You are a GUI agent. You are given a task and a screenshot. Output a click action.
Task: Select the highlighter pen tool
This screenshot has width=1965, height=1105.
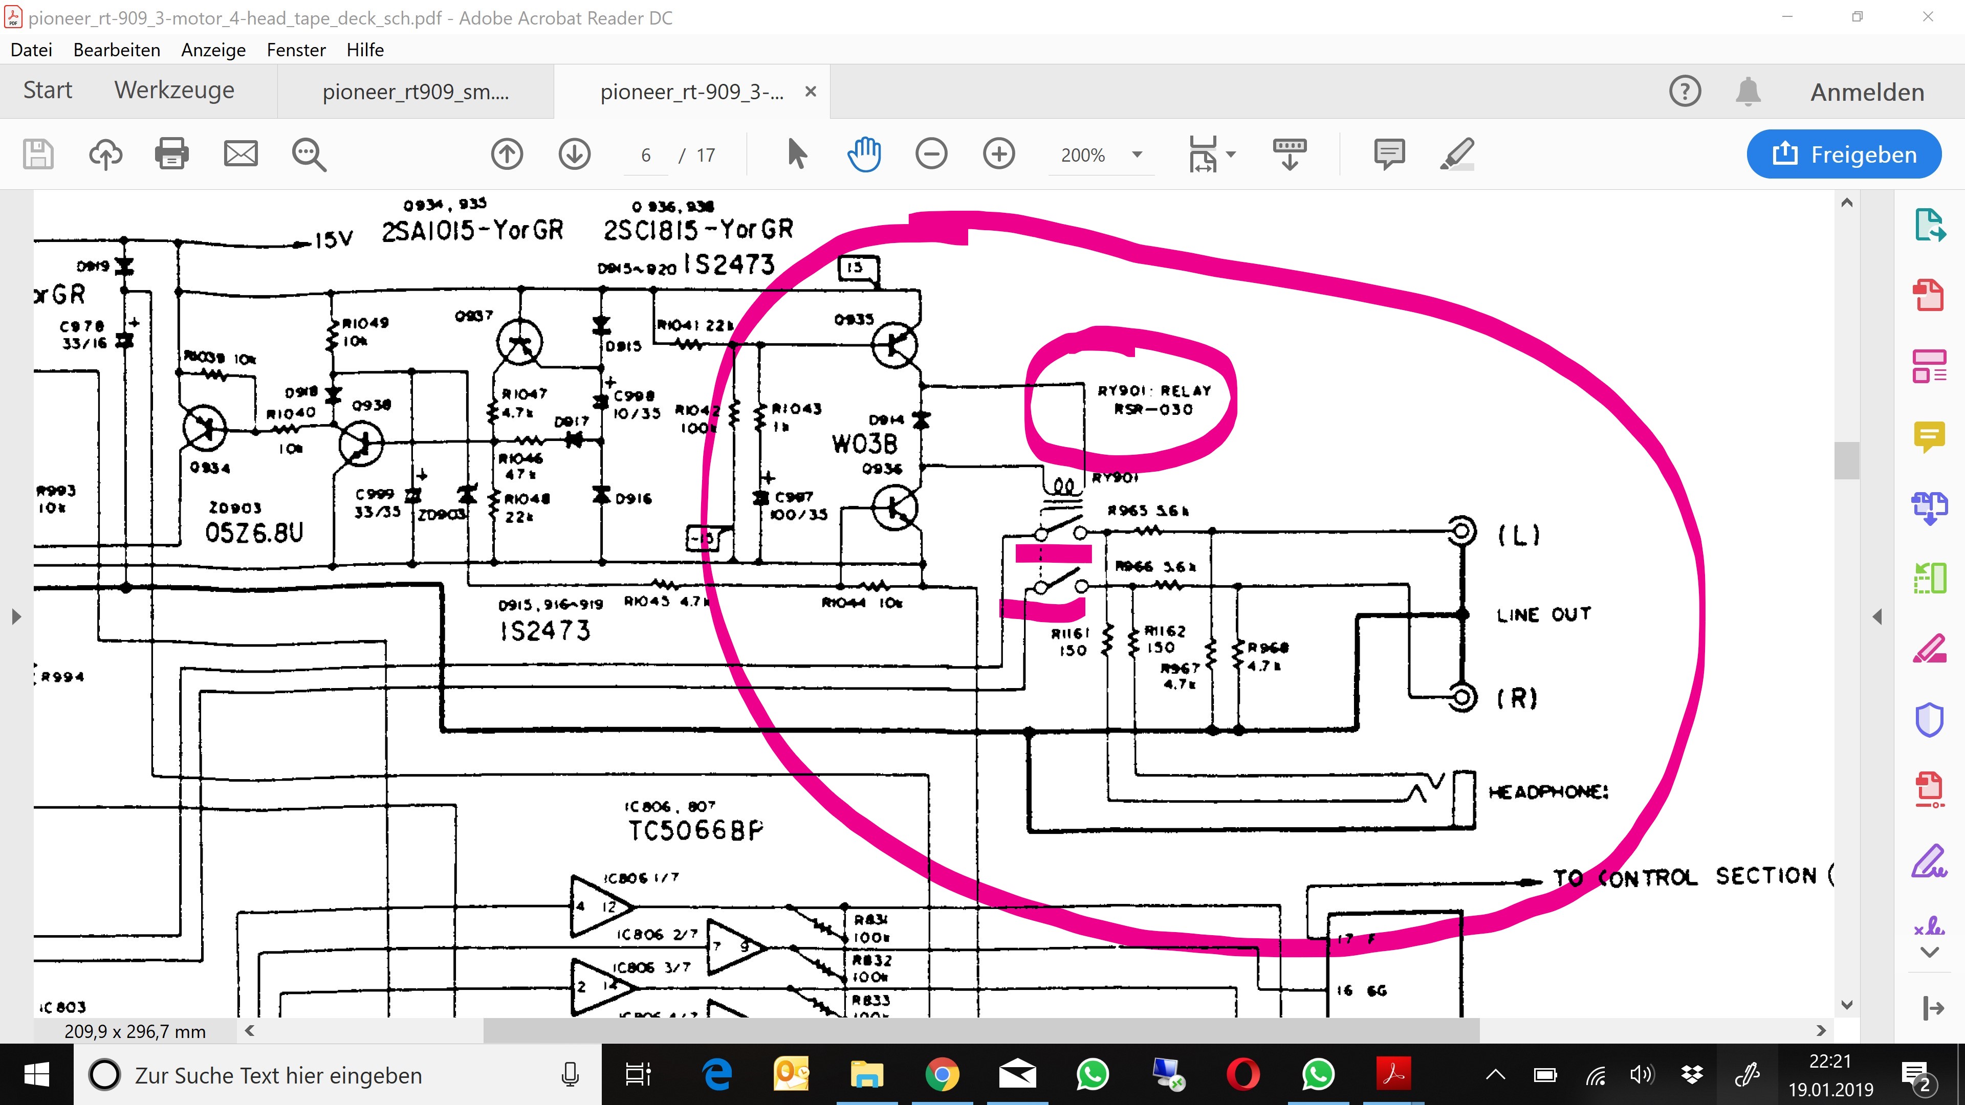click(1457, 154)
